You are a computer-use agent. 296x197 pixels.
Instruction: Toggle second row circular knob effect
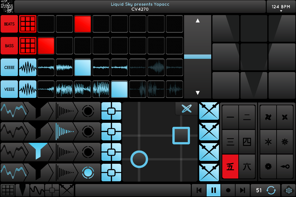click(x=88, y=131)
